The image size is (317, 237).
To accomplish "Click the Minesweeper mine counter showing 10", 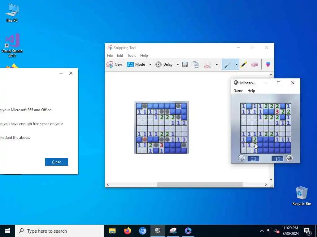I will coord(278,159).
